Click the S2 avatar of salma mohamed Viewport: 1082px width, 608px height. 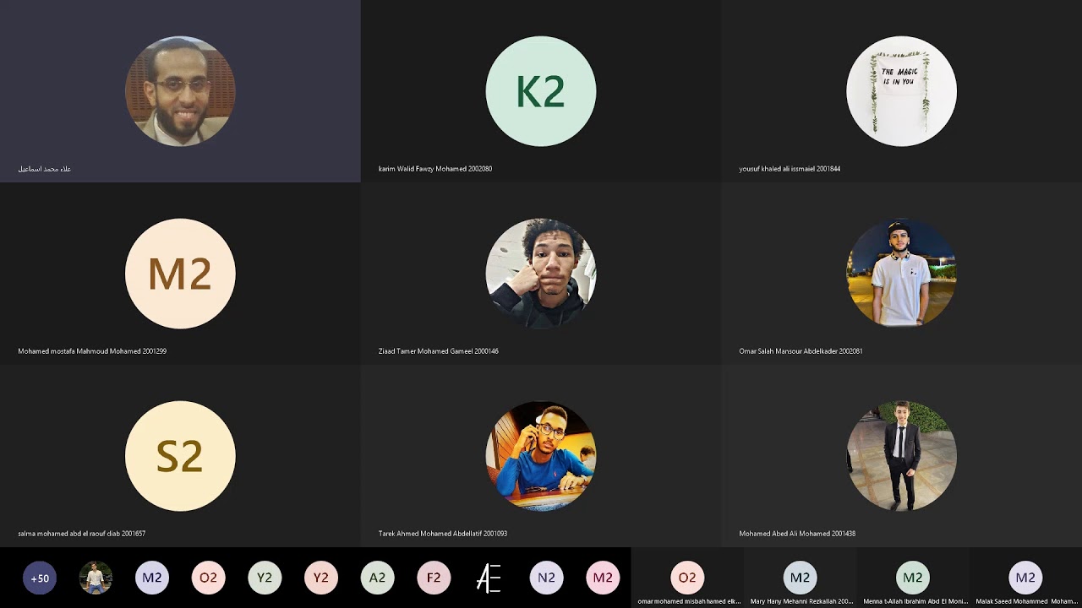(x=180, y=456)
